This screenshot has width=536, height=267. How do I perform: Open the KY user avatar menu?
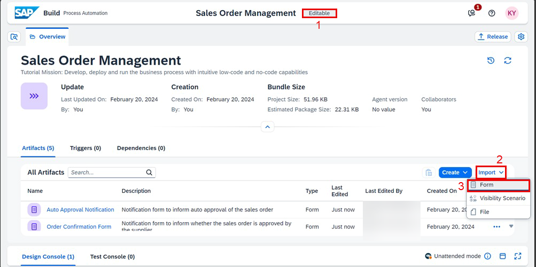pyautogui.click(x=512, y=13)
